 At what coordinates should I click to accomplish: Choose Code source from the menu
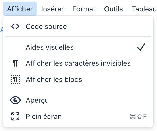46,27
